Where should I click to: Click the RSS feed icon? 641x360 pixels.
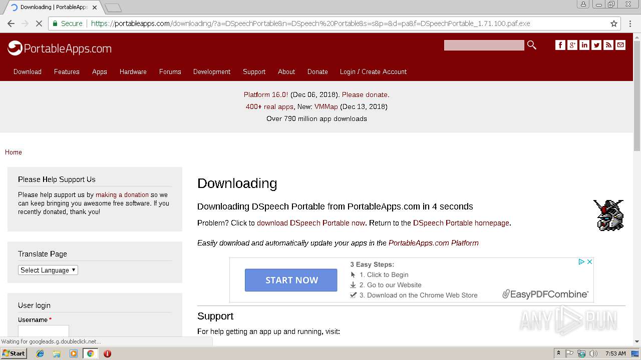[608, 45]
